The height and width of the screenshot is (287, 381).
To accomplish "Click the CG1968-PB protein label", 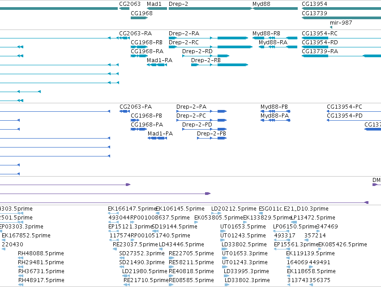I will [146, 116].
